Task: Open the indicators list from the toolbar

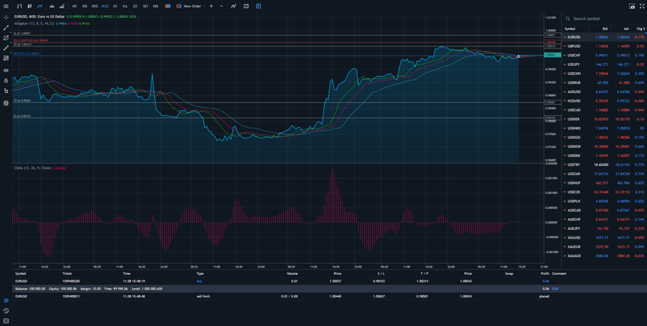Action: point(233,6)
